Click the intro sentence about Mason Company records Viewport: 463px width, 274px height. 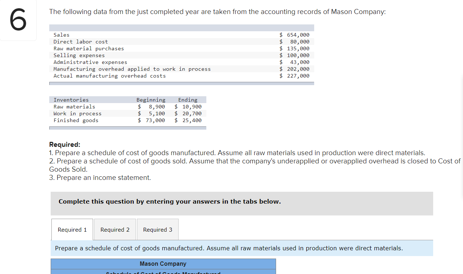(x=217, y=12)
